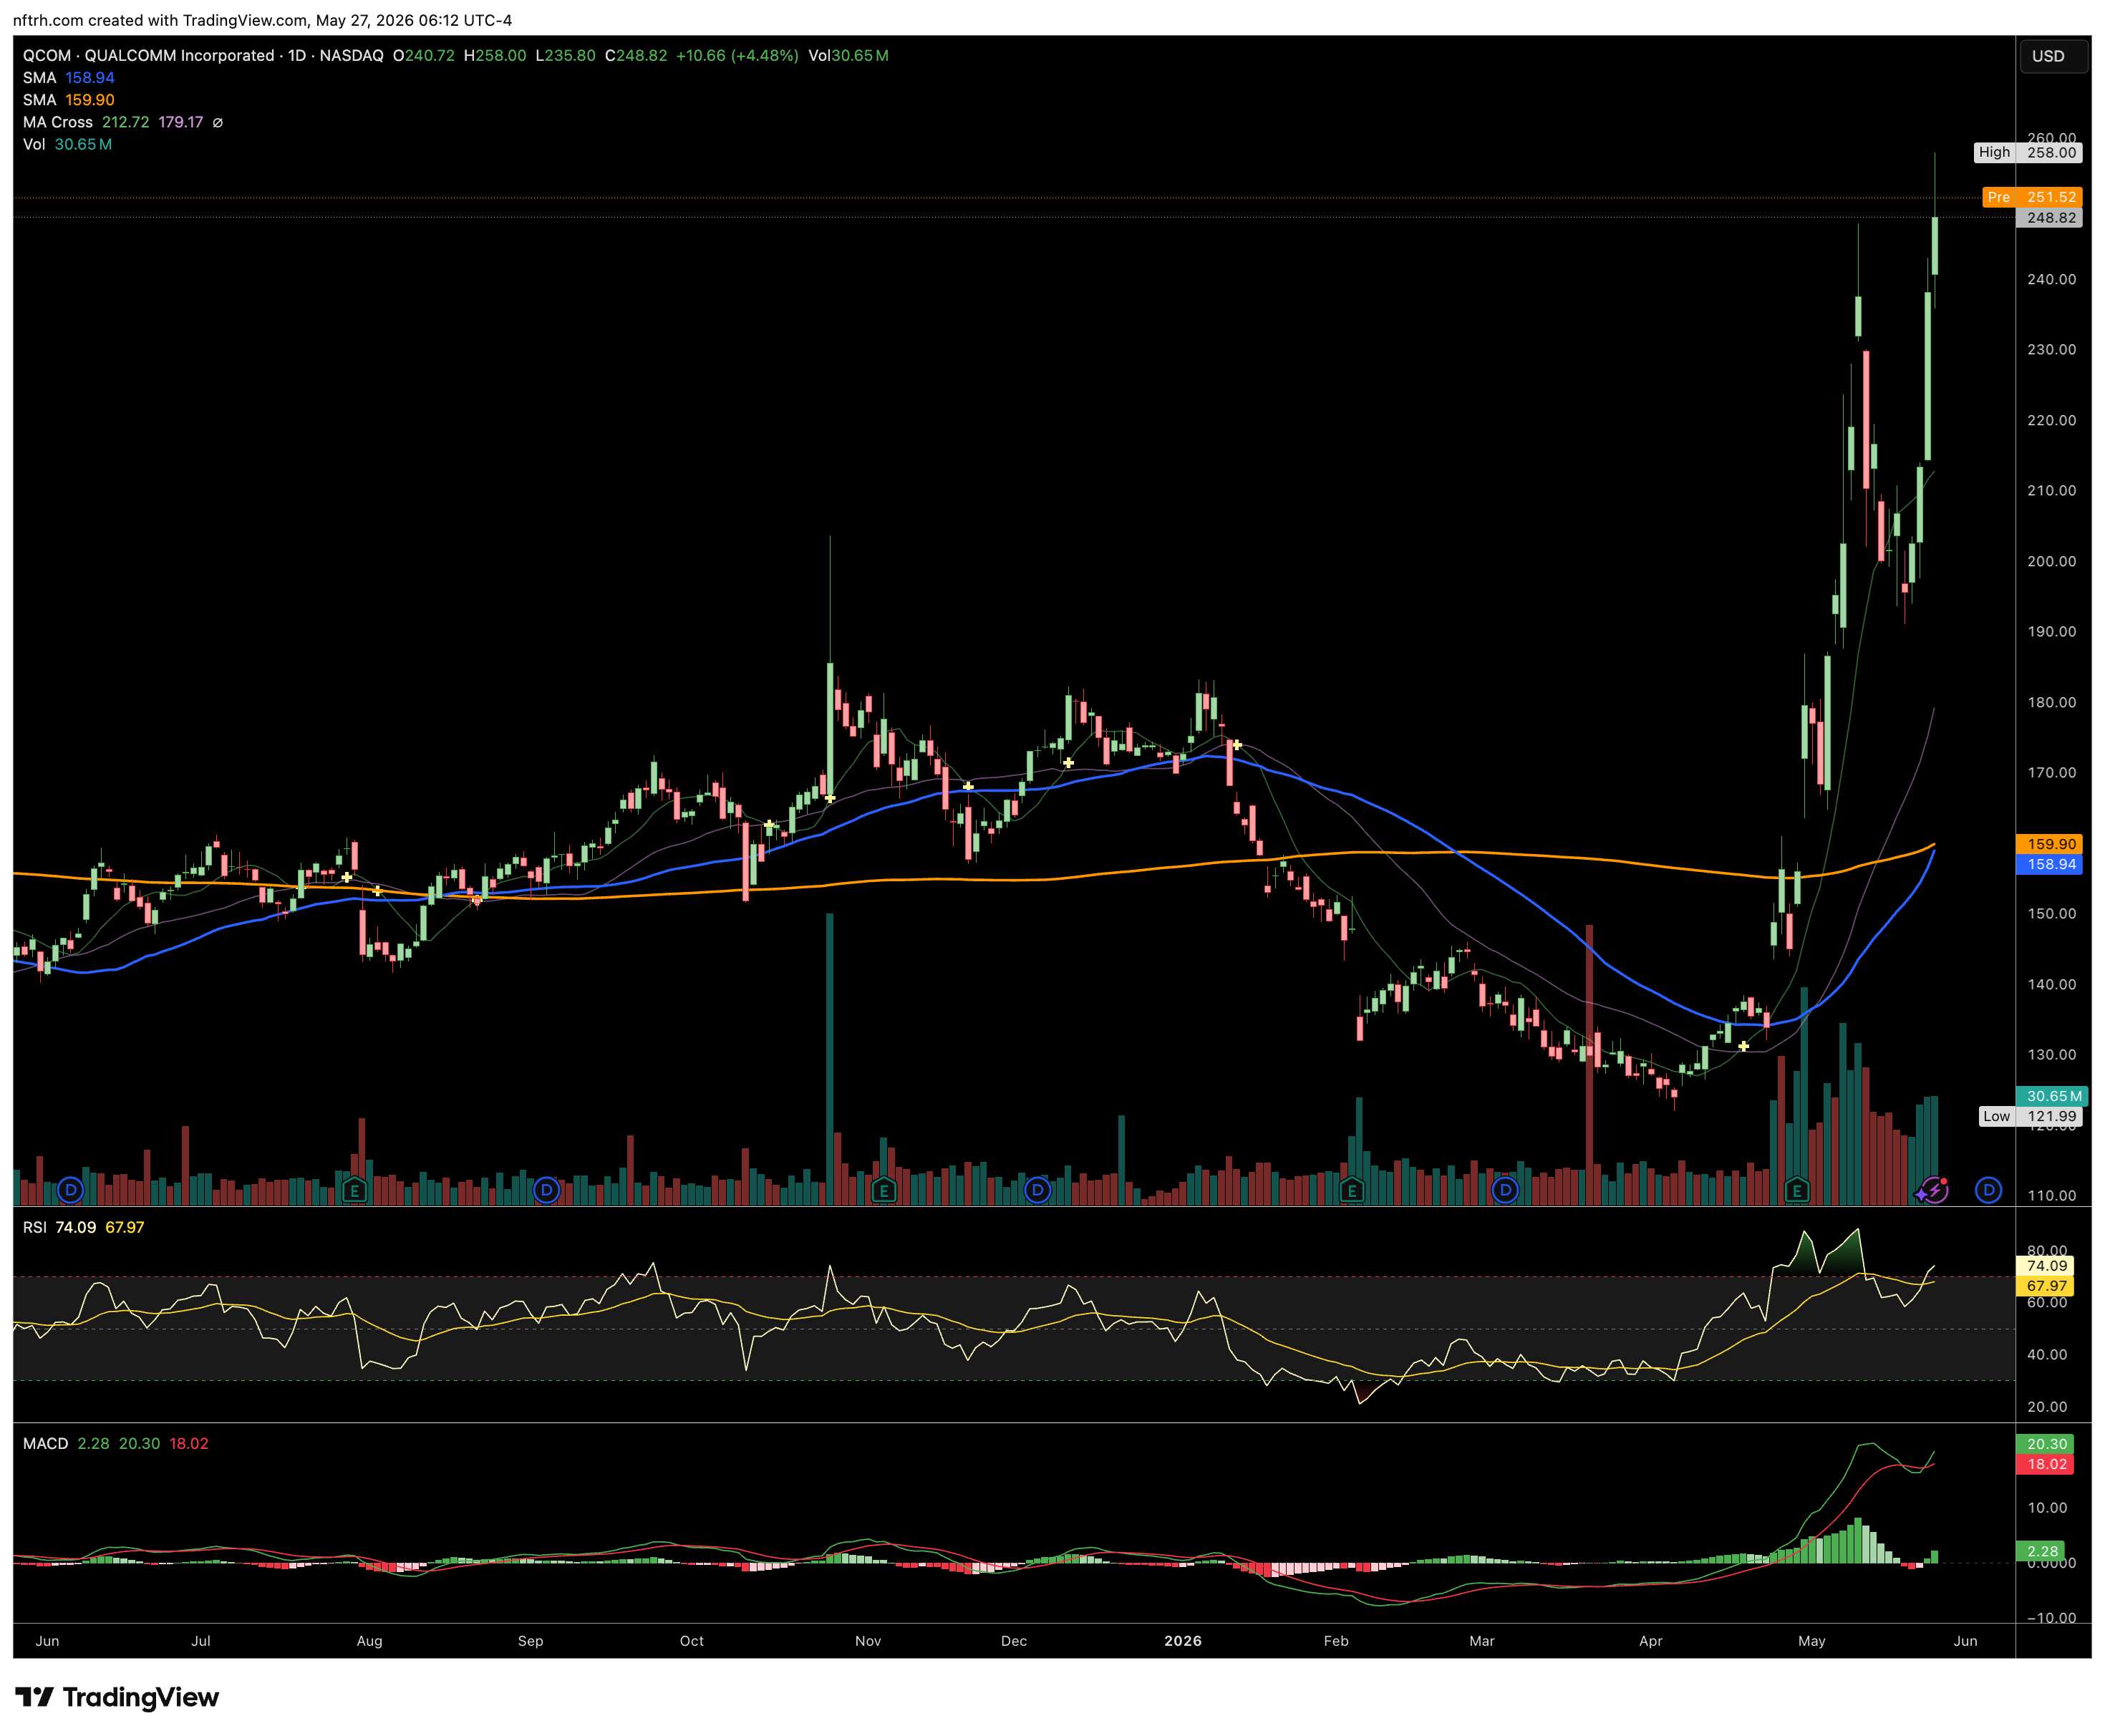This screenshot has height=1736, width=2105.
Task: Open the USD currency selector
Action: pyautogui.click(x=2053, y=56)
